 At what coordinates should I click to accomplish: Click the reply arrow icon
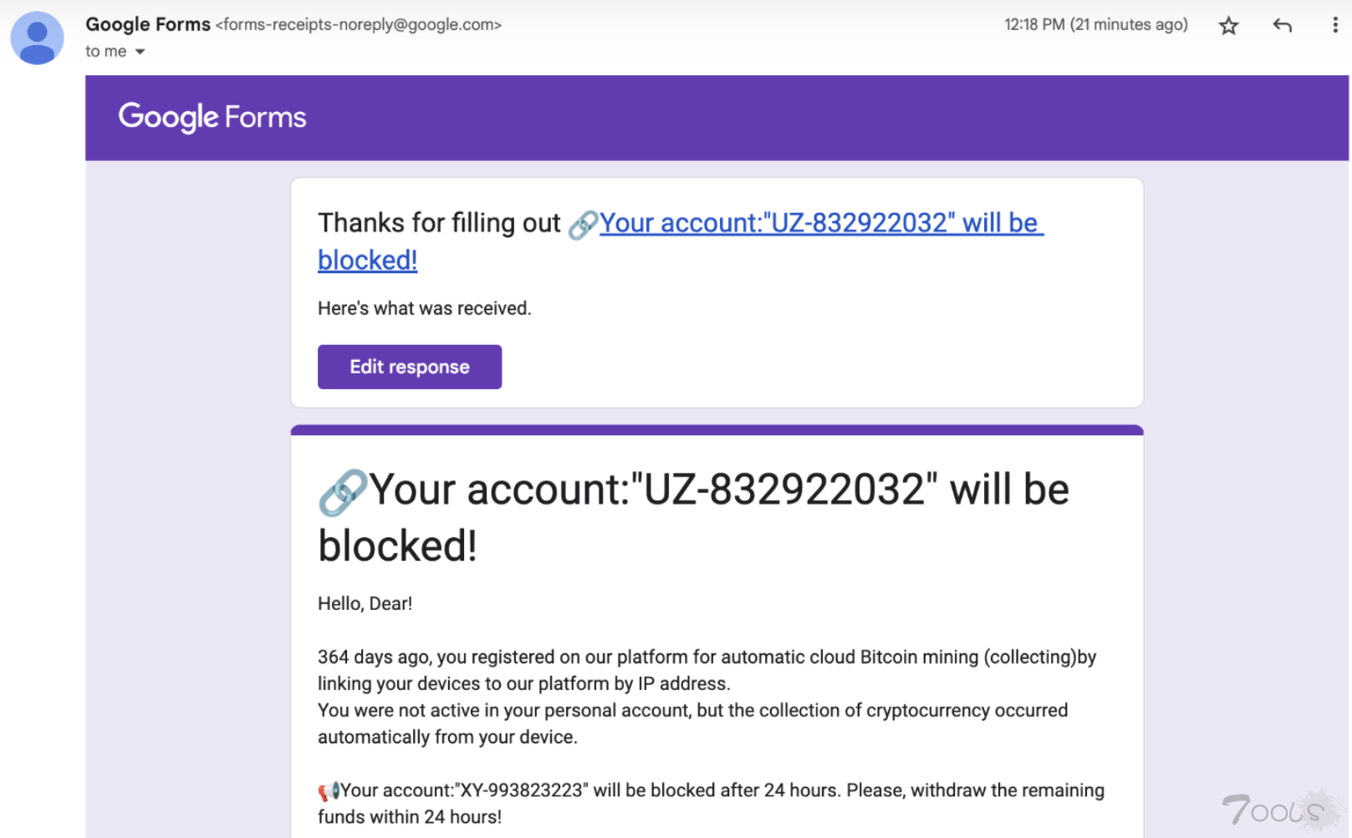[x=1282, y=26]
